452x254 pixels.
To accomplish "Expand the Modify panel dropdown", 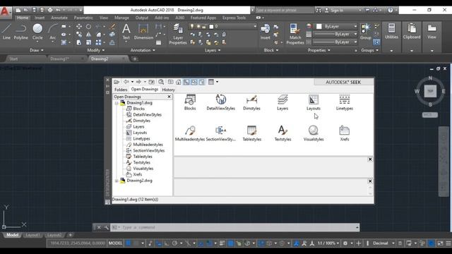I will click(96, 50).
